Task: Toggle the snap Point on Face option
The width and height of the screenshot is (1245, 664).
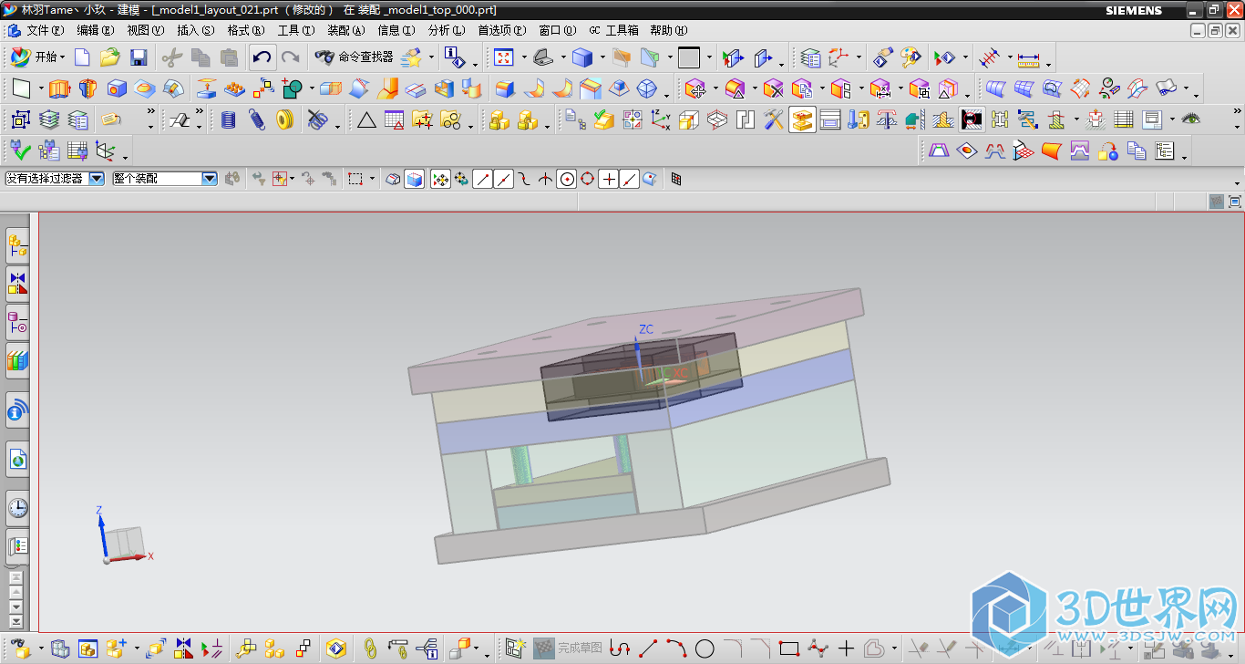Action: 650,180
